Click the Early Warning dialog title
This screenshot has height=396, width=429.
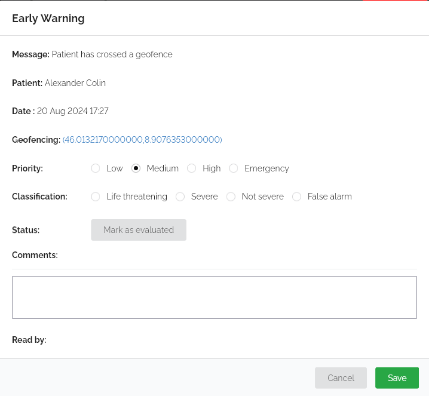coord(48,19)
